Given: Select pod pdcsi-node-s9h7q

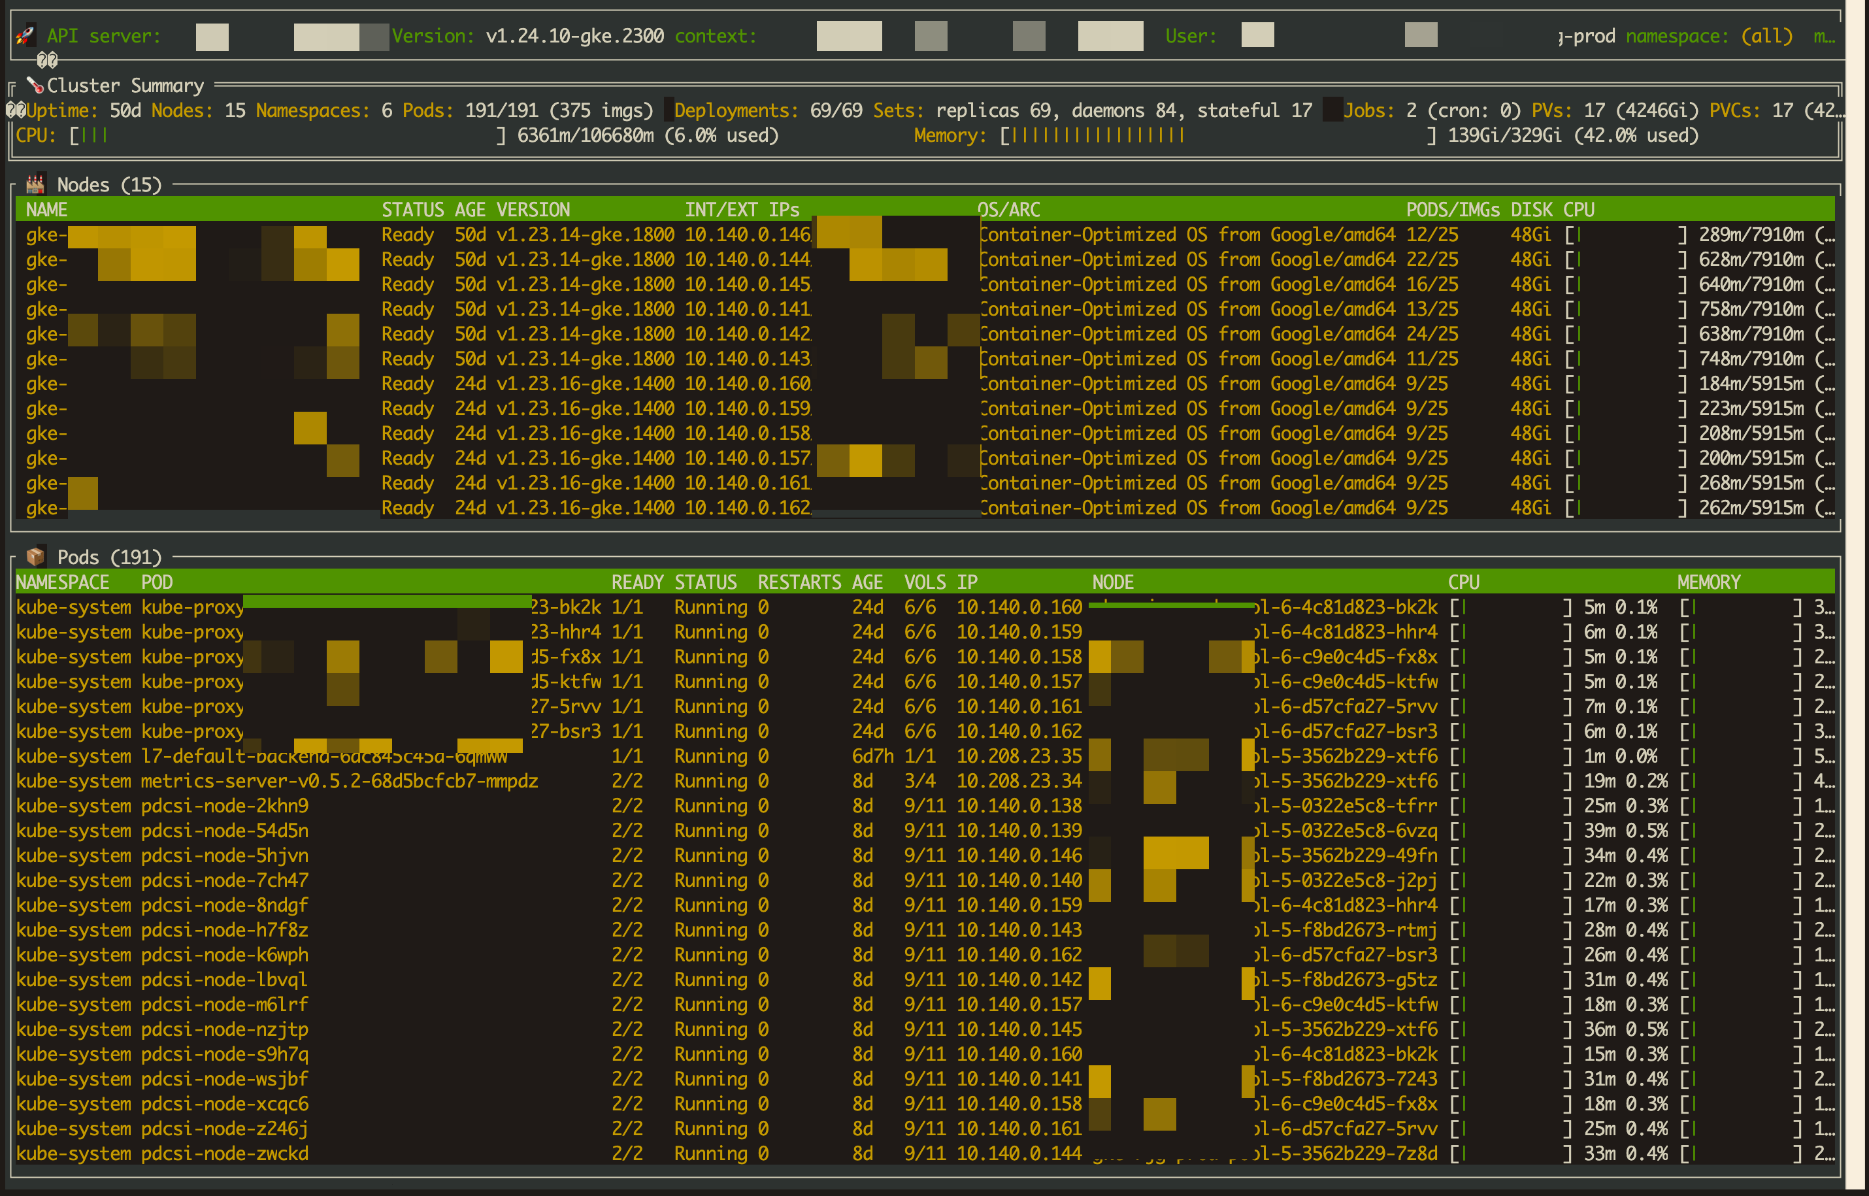Looking at the screenshot, I should [224, 1054].
